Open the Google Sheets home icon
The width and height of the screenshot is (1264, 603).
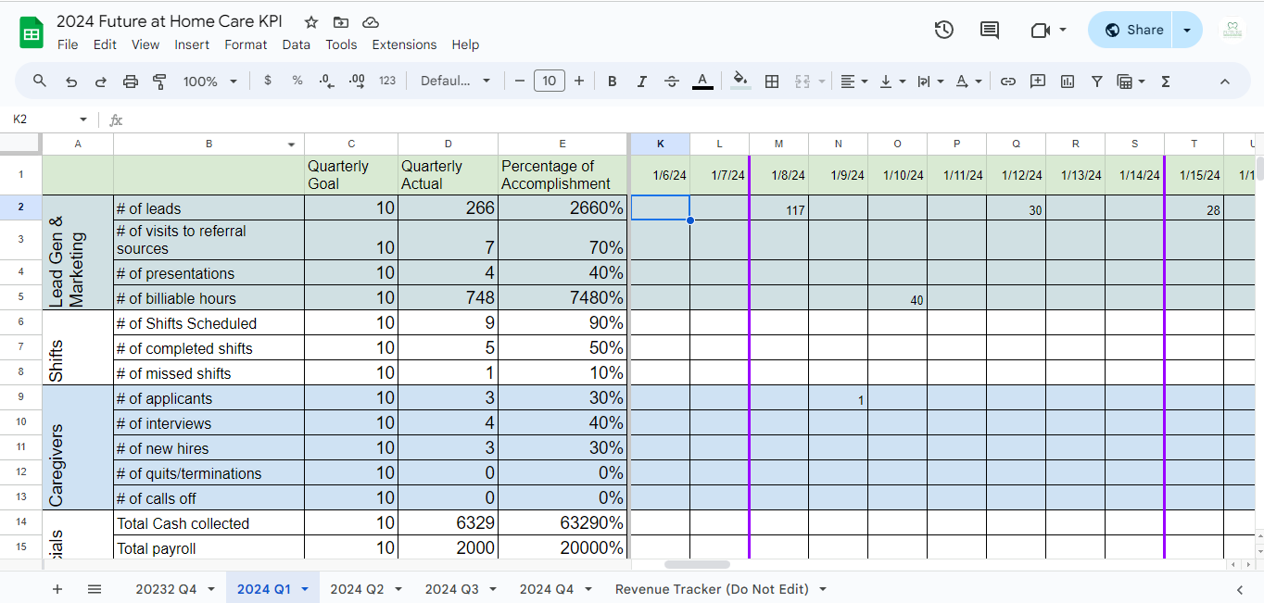point(32,33)
